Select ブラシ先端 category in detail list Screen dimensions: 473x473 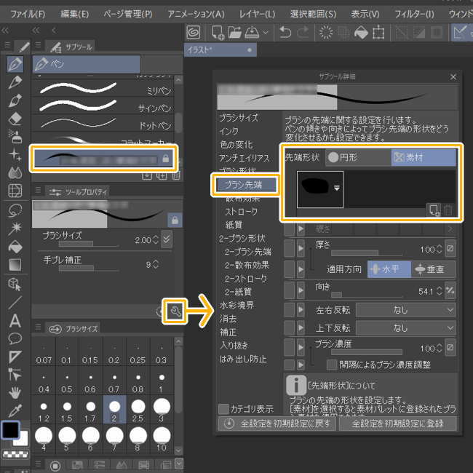(245, 185)
